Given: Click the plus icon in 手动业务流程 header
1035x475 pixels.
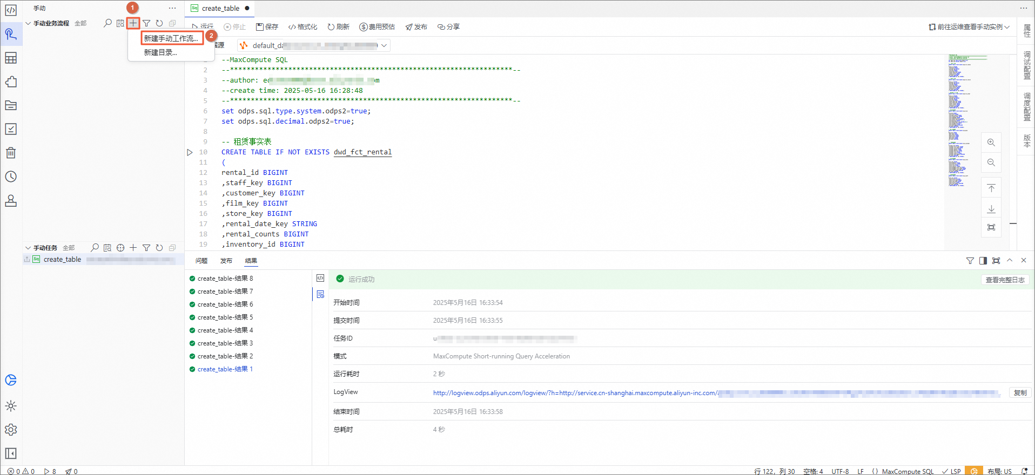Looking at the screenshot, I should pos(133,23).
